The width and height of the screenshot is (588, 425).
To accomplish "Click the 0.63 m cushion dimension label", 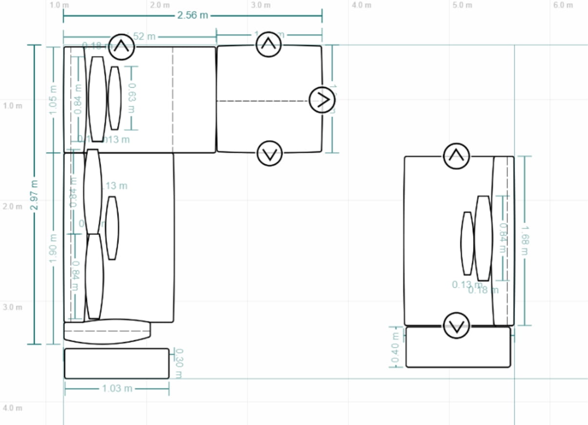I will [132, 98].
